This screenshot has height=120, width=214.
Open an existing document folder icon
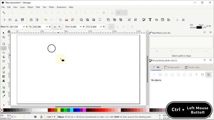10,20
